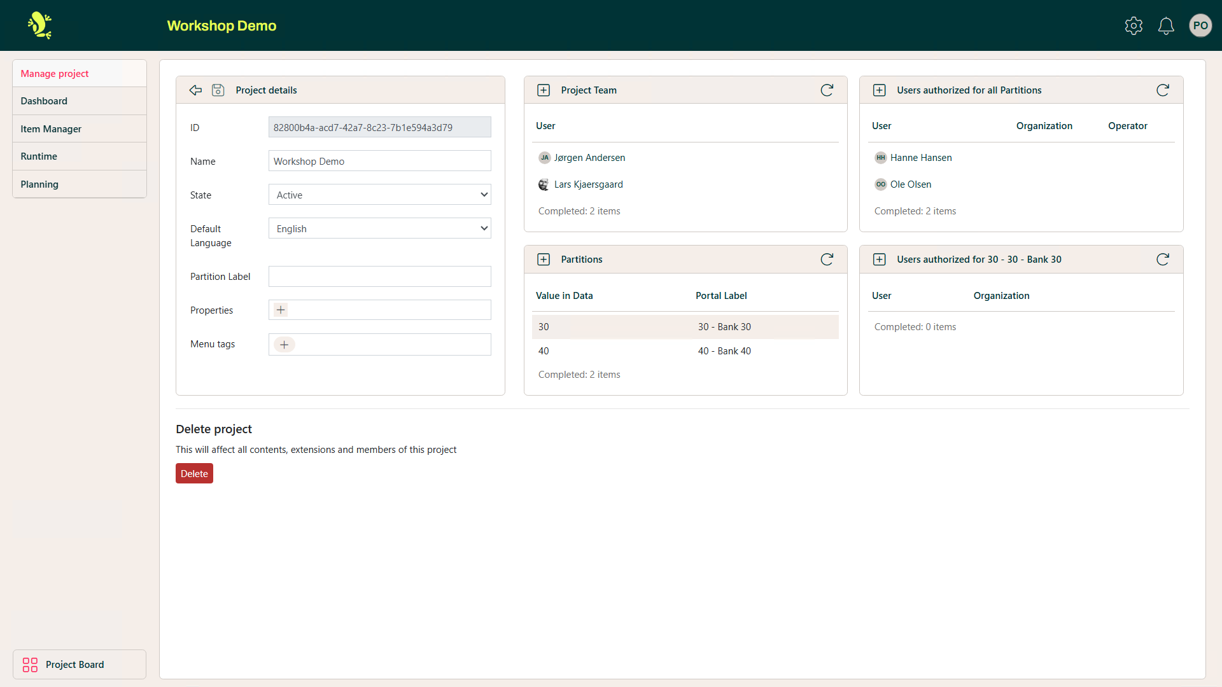The image size is (1222, 687).
Task: Refresh users authorized for 30 - Bank 30
Action: [1163, 259]
